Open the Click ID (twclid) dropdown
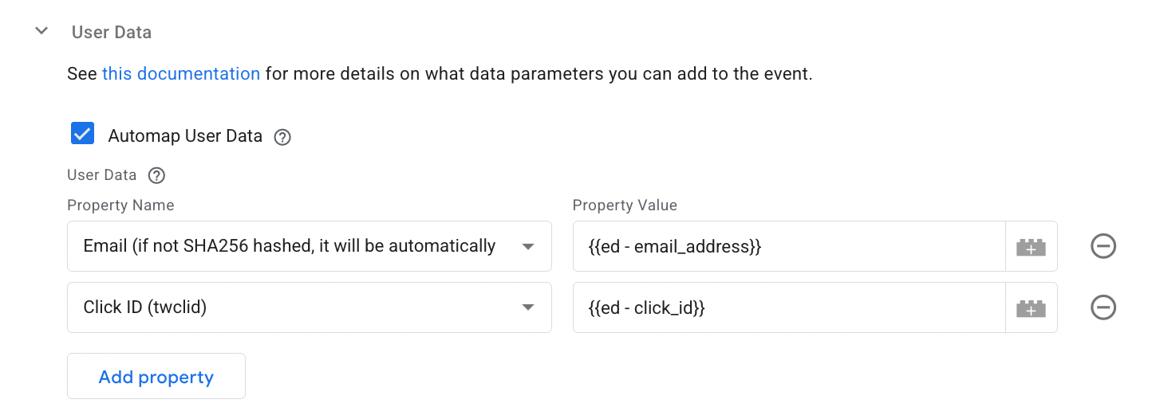This screenshot has width=1160, height=419. point(310,307)
